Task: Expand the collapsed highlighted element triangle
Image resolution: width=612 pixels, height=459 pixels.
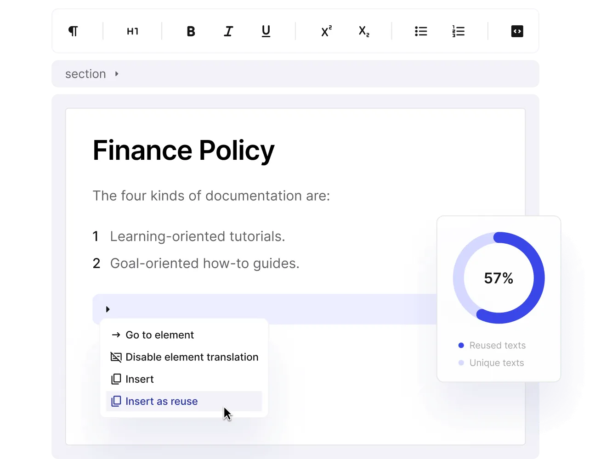Action: 108,309
